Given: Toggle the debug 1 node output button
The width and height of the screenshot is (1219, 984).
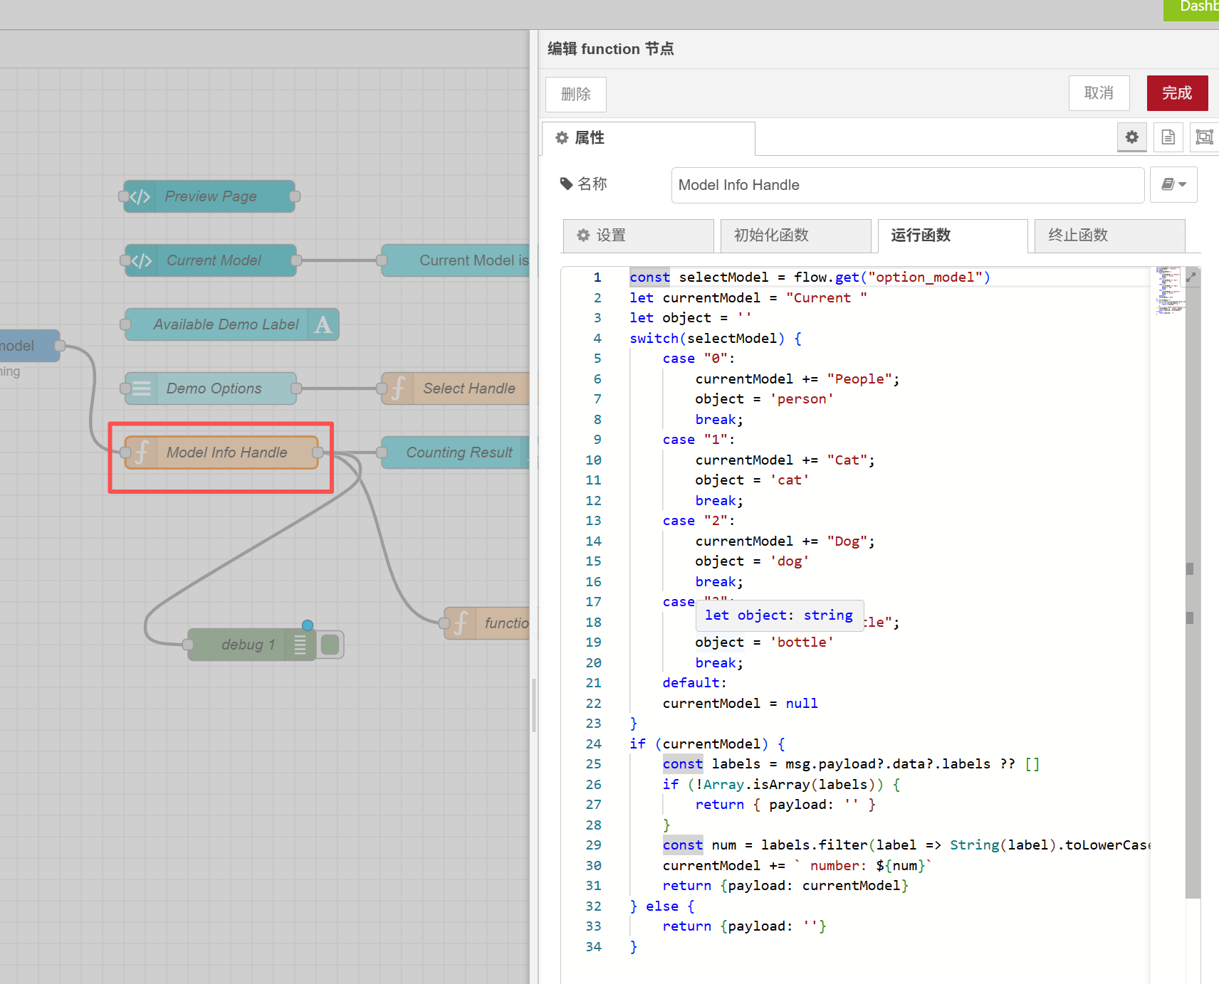Looking at the screenshot, I should (x=330, y=645).
